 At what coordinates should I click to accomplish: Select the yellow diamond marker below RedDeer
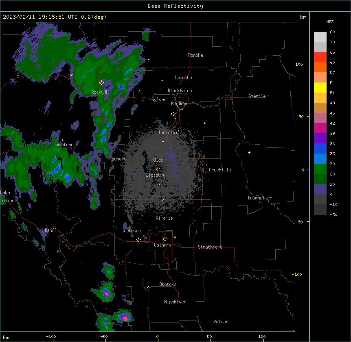(173, 114)
